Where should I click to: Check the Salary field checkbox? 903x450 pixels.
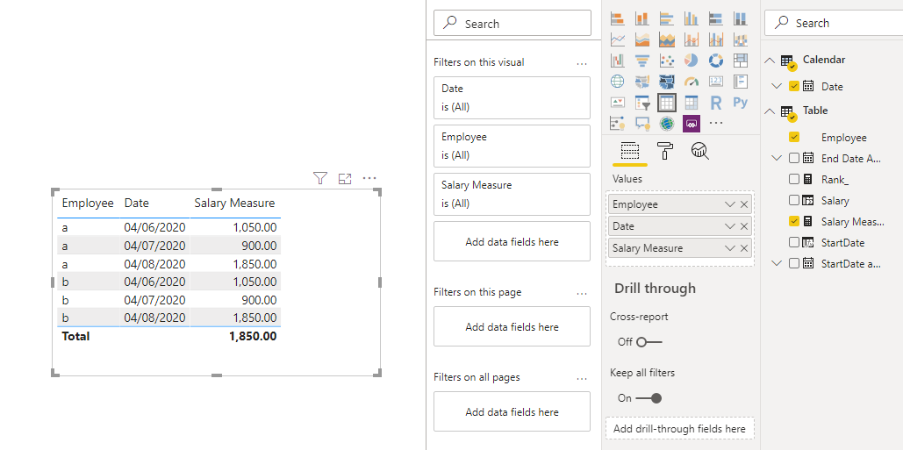pyautogui.click(x=794, y=200)
